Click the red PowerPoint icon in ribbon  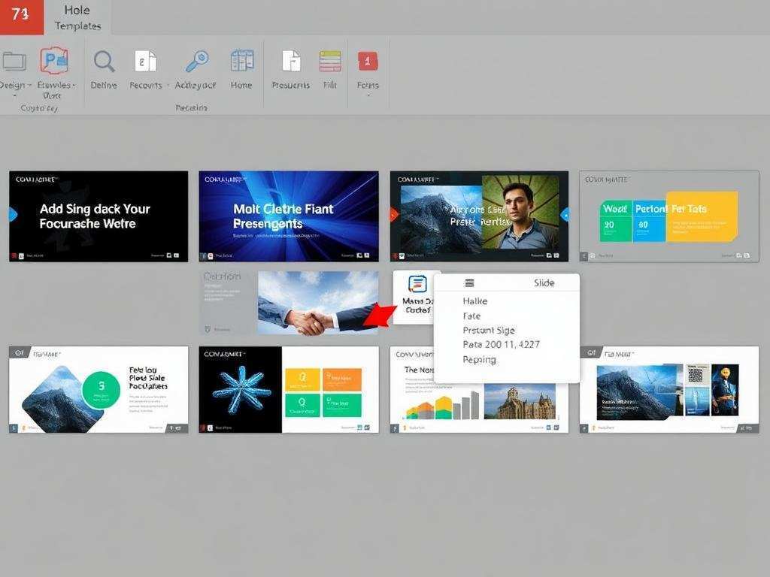pyautogui.click(x=53, y=61)
